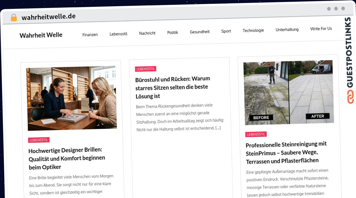Open the before/after stone cleaning thumbnail

click(x=288, y=93)
